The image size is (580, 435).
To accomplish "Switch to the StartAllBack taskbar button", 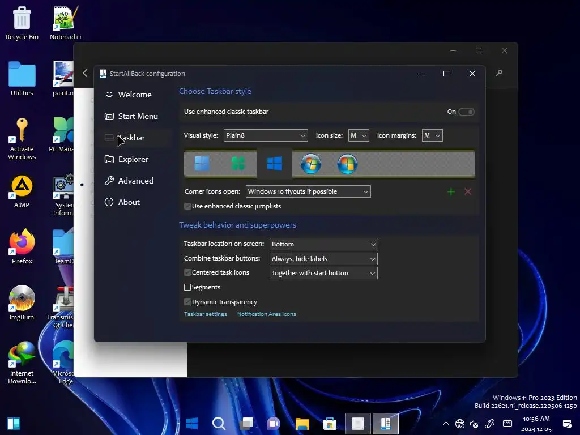I will 385,424.
